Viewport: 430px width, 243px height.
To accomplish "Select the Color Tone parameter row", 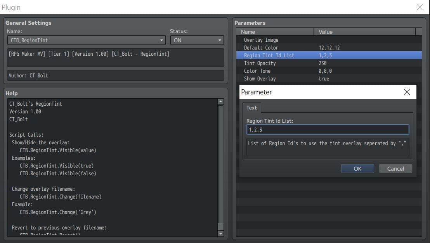I will click(x=329, y=71).
